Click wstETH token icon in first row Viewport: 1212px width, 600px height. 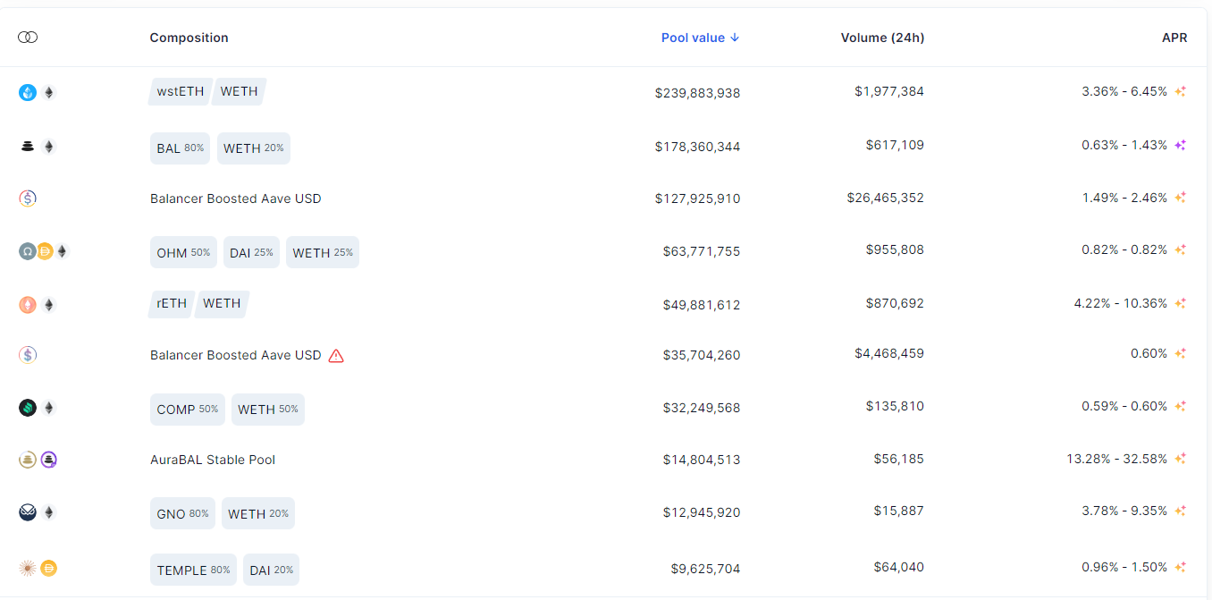click(x=28, y=92)
